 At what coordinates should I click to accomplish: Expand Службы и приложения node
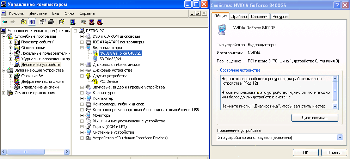point(4,93)
